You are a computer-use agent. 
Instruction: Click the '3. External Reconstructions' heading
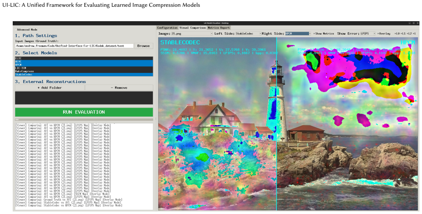[50, 81]
